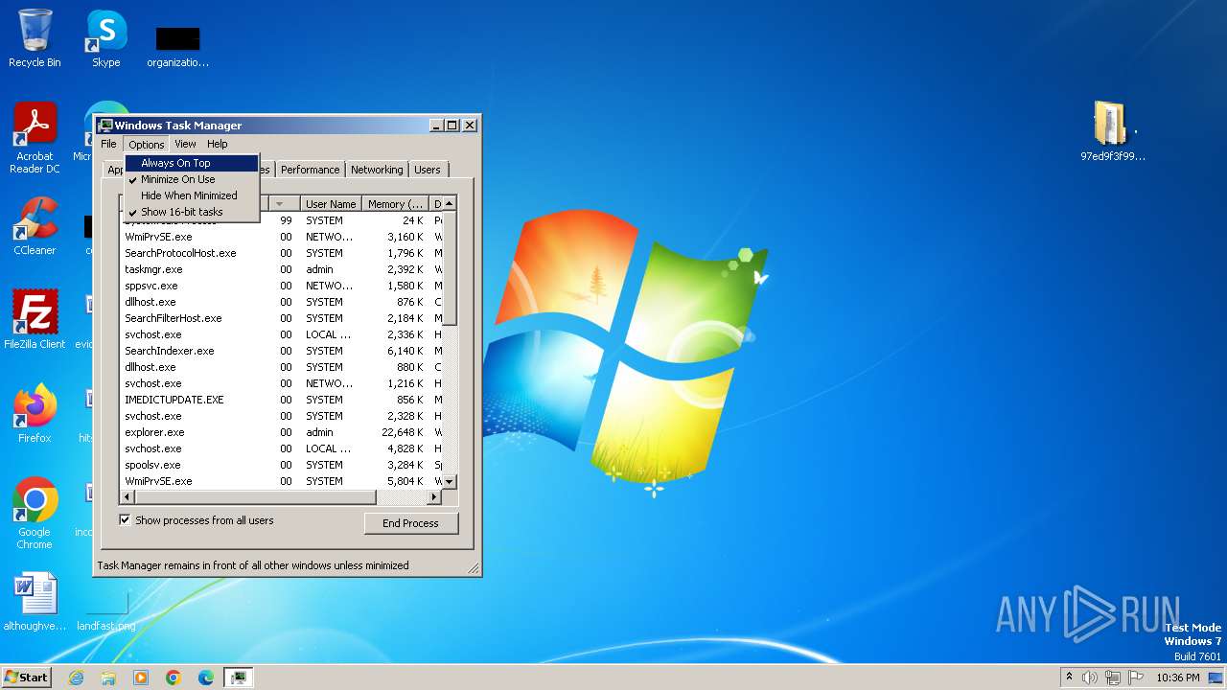This screenshot has width=1227, height=690.
Task: Select the Google Chrome desktop shortcut
Action: tap(35, 513)
